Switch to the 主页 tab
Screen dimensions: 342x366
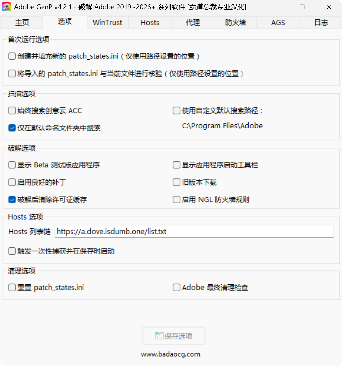[x=22, y=23]
